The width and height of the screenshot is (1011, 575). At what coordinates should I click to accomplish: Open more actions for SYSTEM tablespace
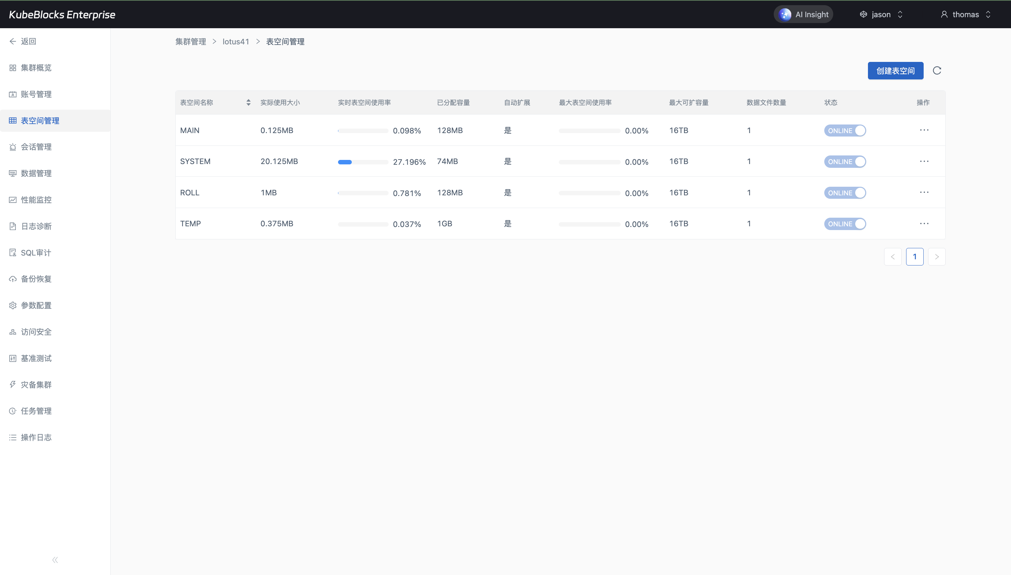[x=924, y=162]
